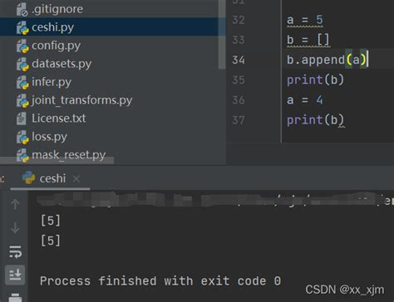Click the ceshi.py Python file icon
This screenshot has width=394, height=302.
click(22, 28)
